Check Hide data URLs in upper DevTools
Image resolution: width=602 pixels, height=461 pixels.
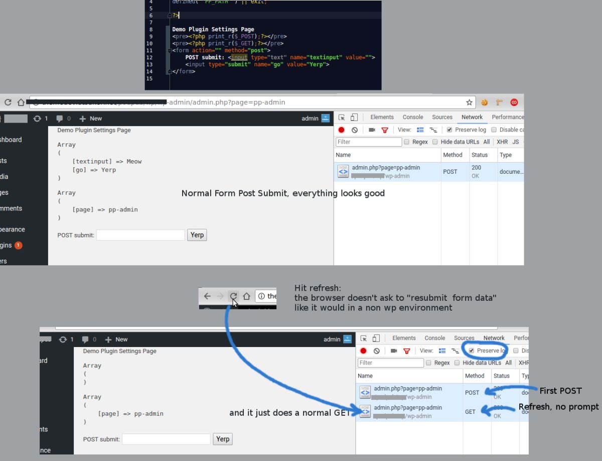435,142
